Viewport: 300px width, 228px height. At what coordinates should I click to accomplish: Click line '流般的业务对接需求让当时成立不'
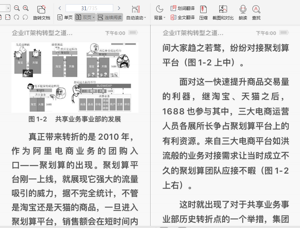[x=226, y=156]
